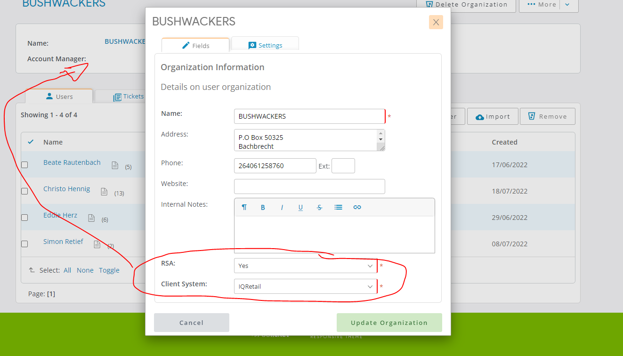Image resolution: width=623 pixels, height=356 pixels.
Task: Click the Update Organization button
Action: pyautogui.click(x=389, y=323)
